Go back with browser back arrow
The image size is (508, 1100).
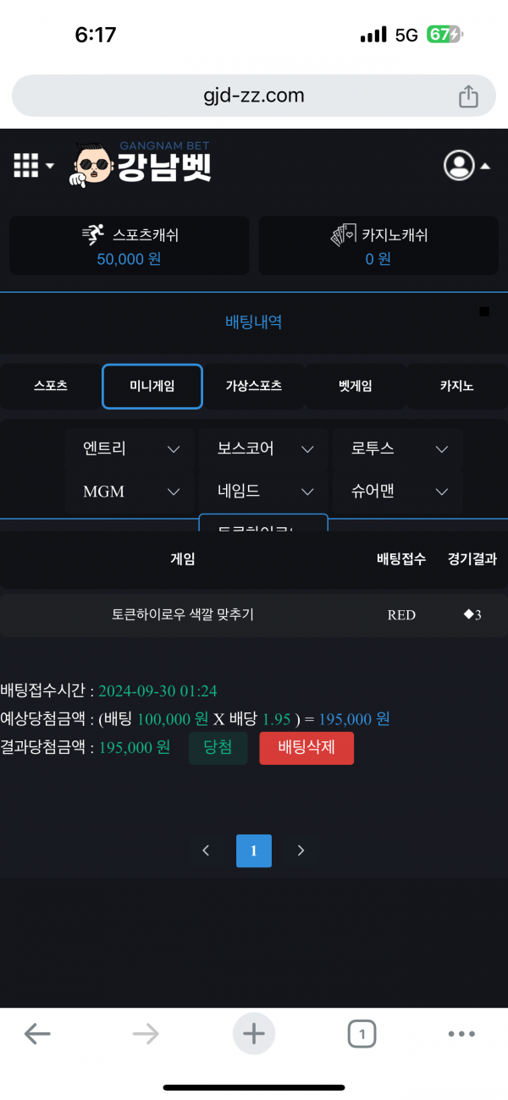[37, 1033]
